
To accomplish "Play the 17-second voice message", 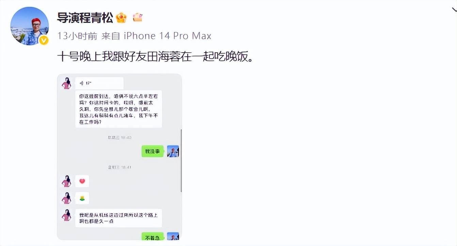I will 99,83.
